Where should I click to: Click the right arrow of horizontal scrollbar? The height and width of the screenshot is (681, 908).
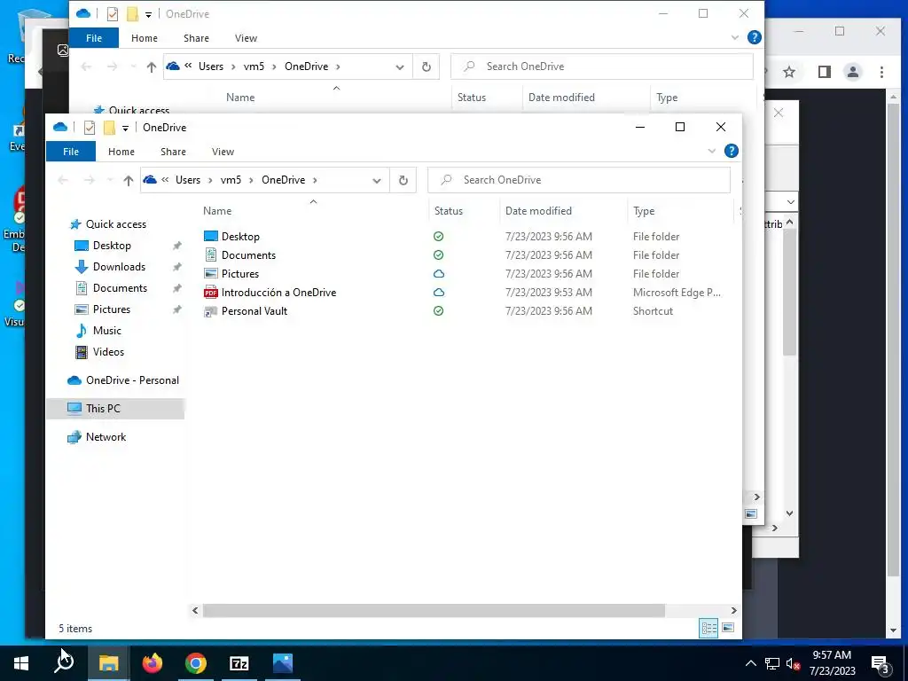(x=733, y=610)
